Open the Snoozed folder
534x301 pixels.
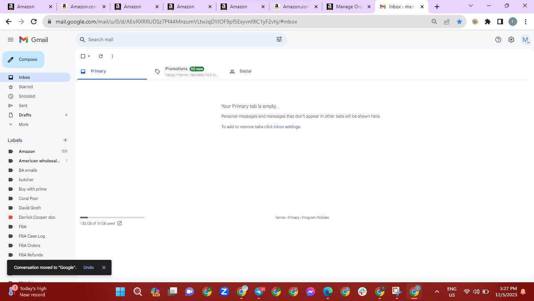(x=35, y=96)
